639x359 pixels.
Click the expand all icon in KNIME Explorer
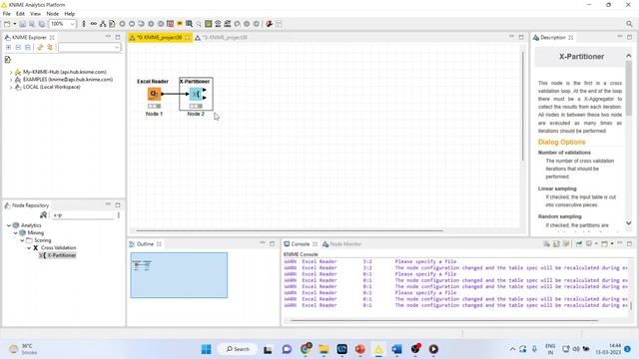click(9, 48)
